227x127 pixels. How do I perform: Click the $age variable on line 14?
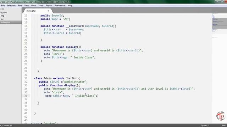[55, 19]
